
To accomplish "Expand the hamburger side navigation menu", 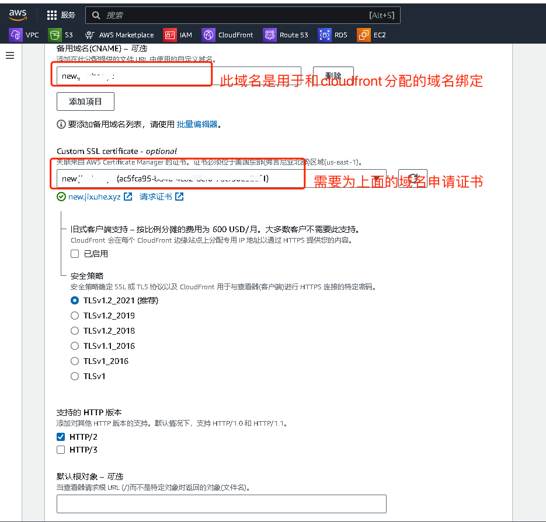I will [10, 55].
